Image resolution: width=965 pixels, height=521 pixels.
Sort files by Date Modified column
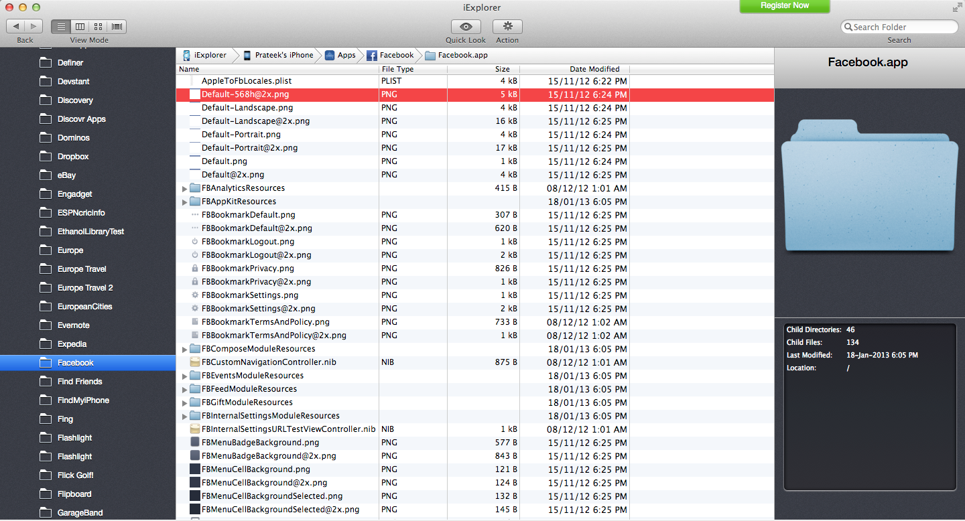click(x=594, y=69)
